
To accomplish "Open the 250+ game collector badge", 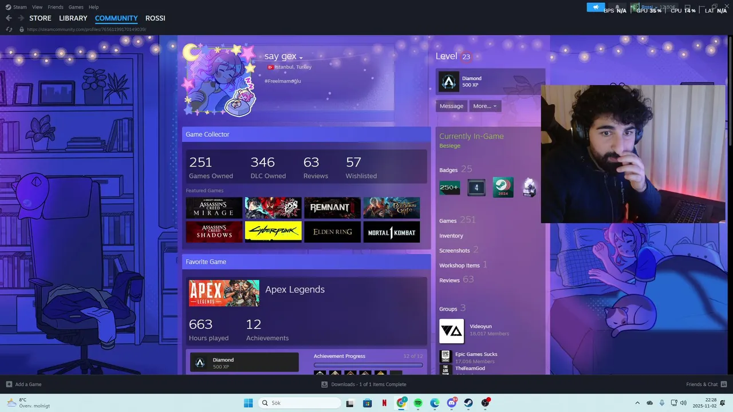I will [x=450, y=188].
